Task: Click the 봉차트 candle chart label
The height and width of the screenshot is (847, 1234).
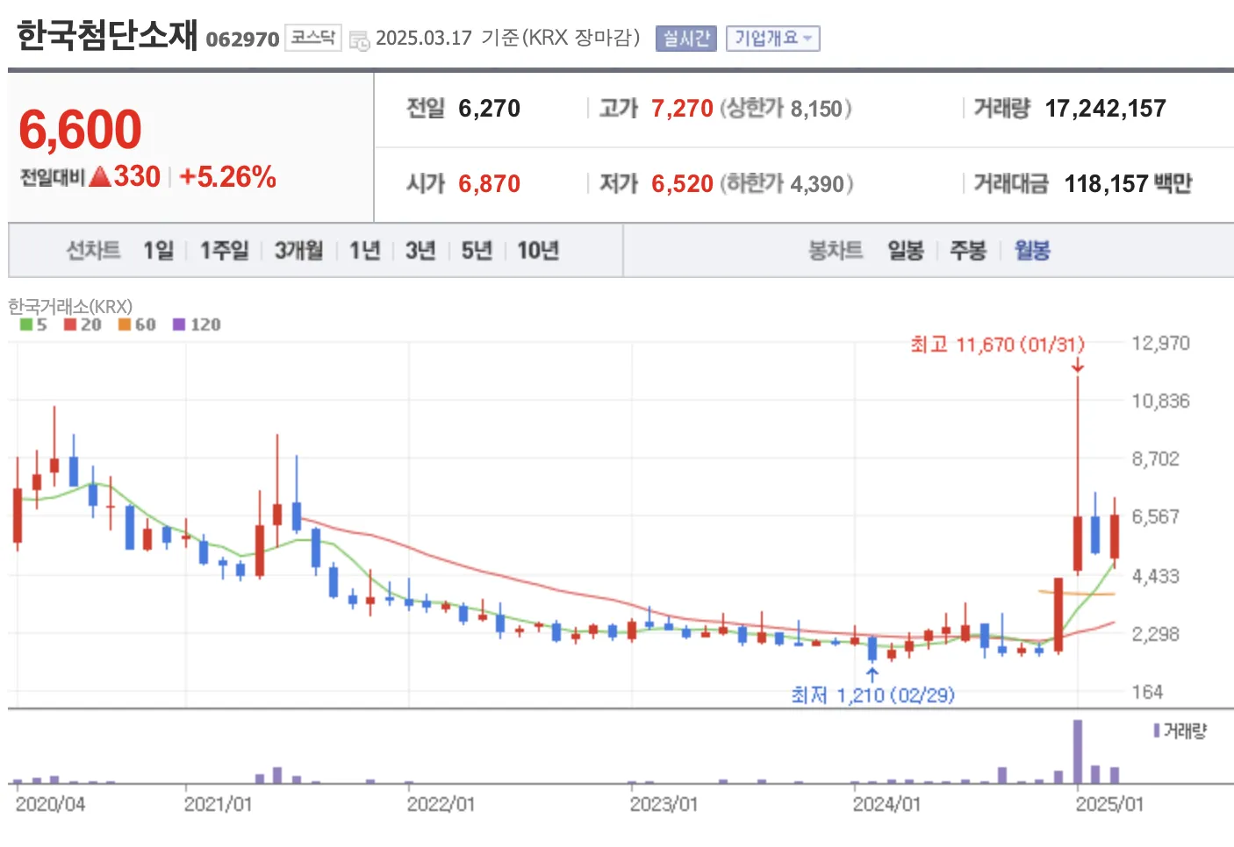Action: [x=836, y=251]
